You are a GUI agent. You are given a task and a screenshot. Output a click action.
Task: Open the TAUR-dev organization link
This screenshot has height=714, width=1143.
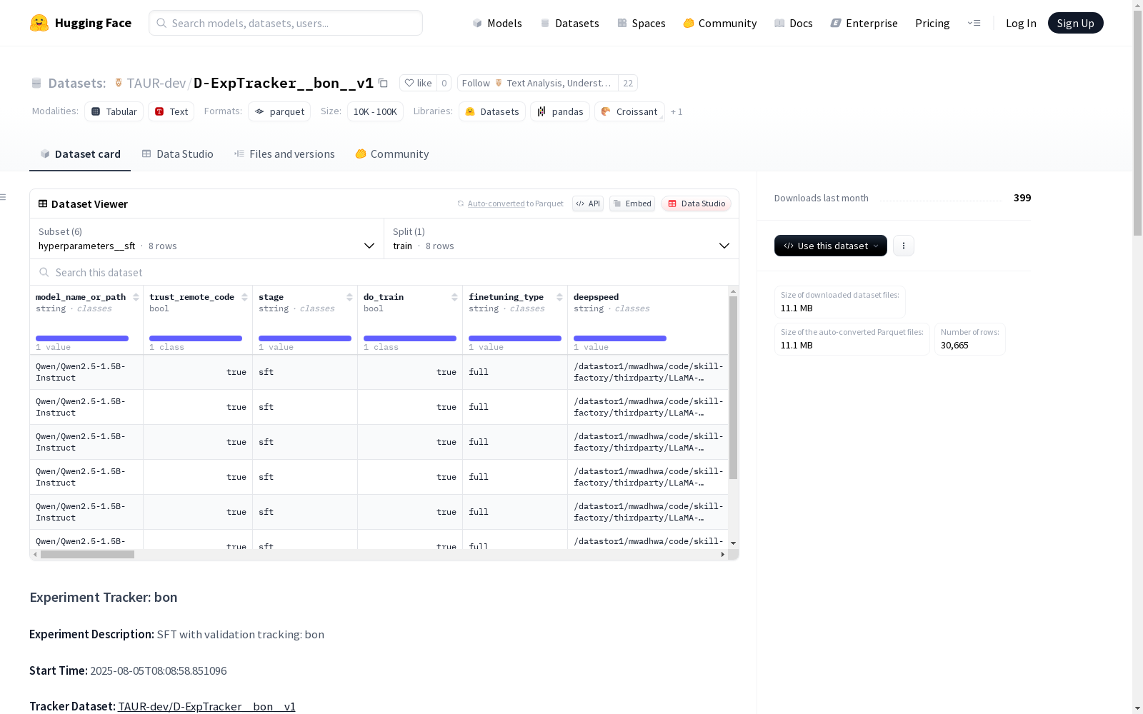tap(156, 83)
